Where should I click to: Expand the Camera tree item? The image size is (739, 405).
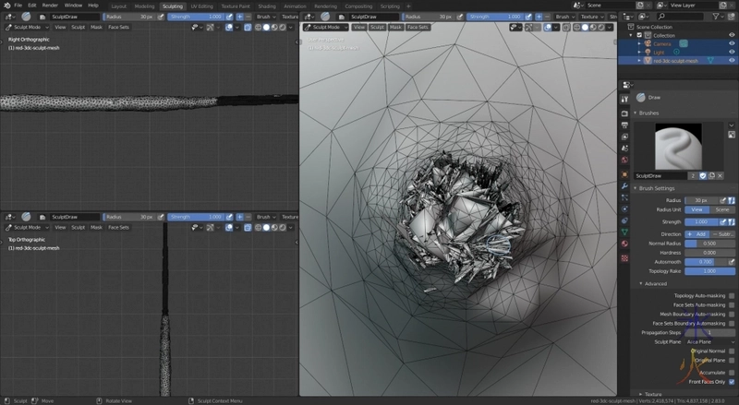(x=639, y=43)
